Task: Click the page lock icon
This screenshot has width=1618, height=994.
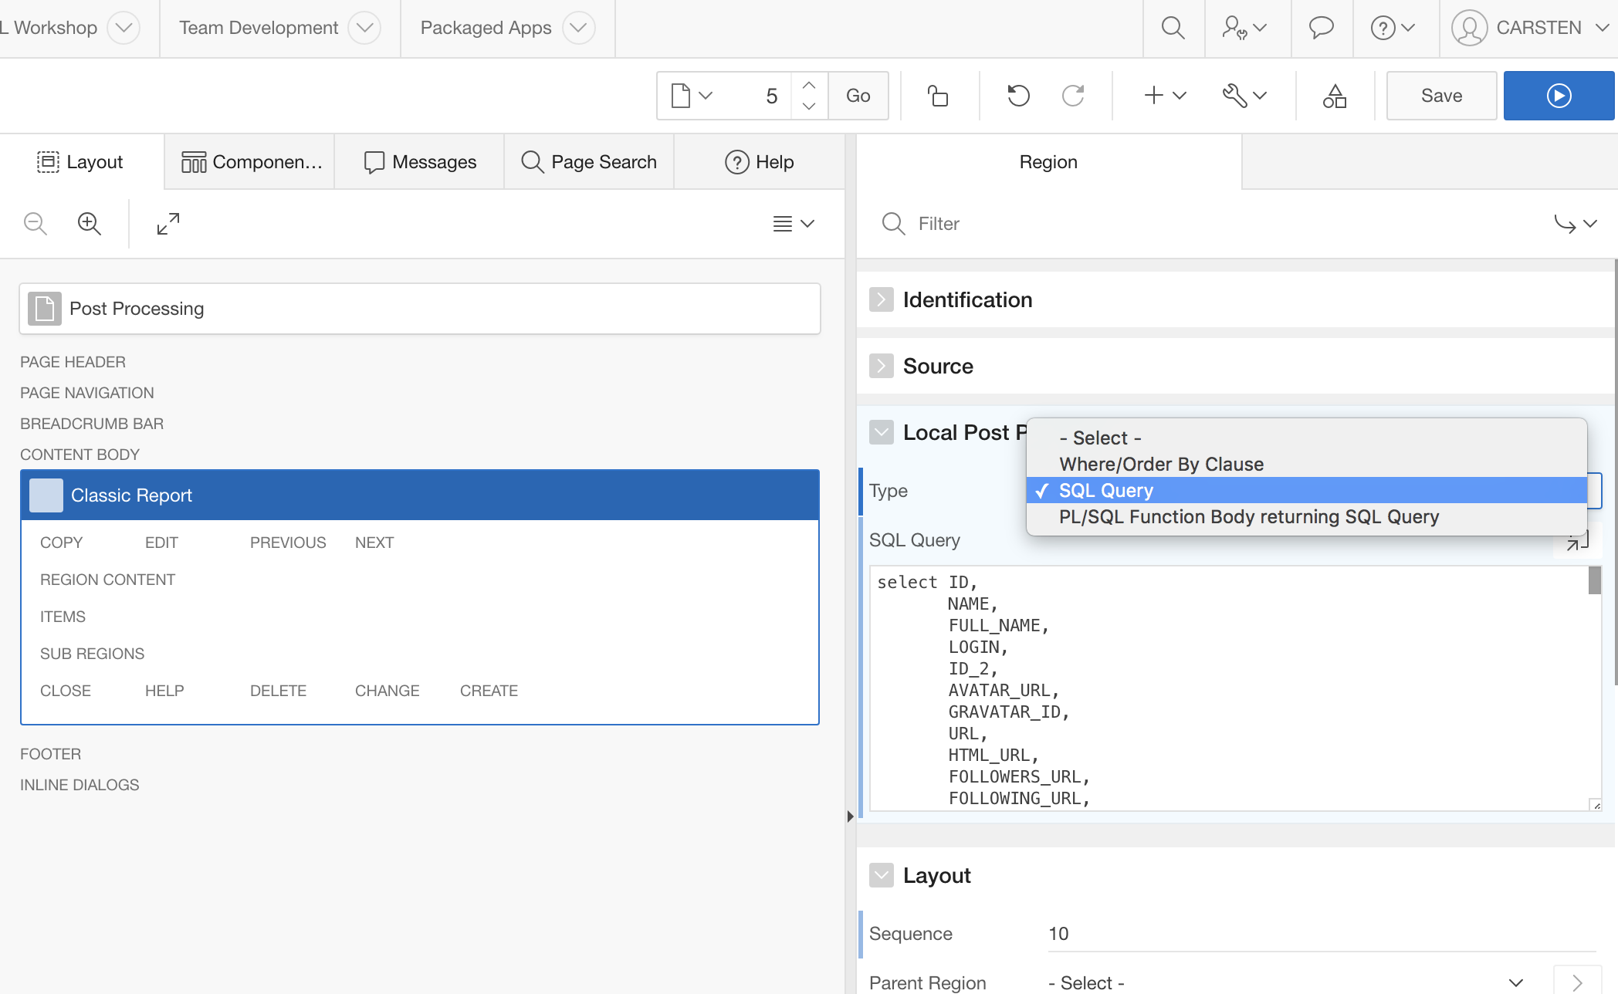Action: (938, 96)
